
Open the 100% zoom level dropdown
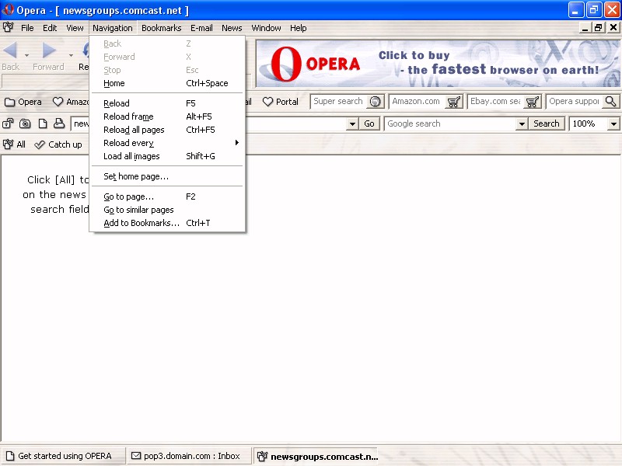click(x=613, y=123)
